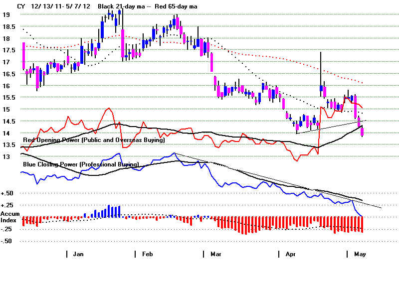
Task: Select the Apr month marker
Action: coord(290,254)
